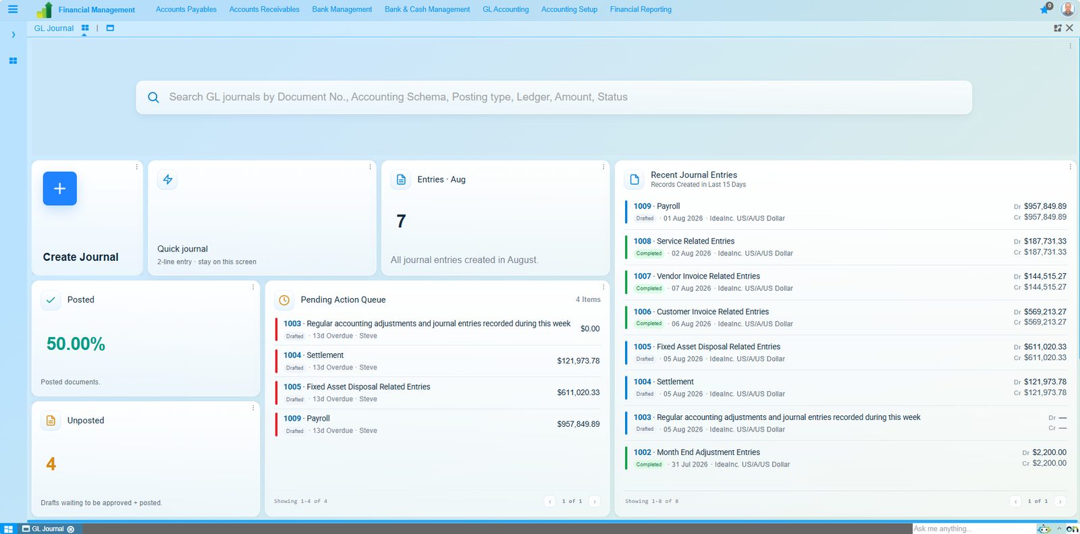This screenshot has height=534, width=1080.
Task: Open Posted card options menu
Action: (253, 287)
